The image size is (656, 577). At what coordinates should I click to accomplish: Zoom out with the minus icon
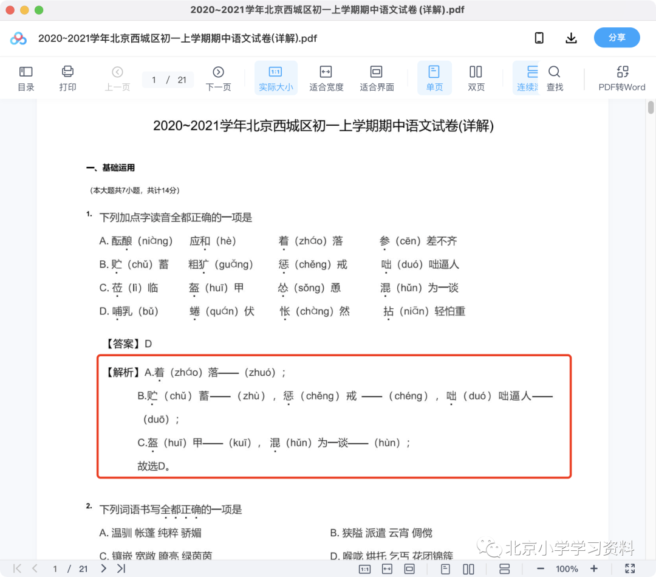point(540,568)
